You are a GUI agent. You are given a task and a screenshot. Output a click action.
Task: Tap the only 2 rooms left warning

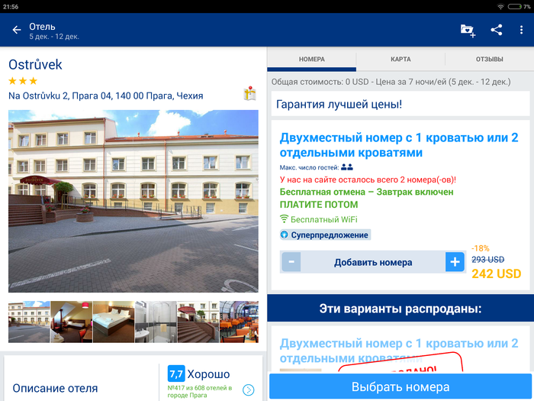[368, 179]
